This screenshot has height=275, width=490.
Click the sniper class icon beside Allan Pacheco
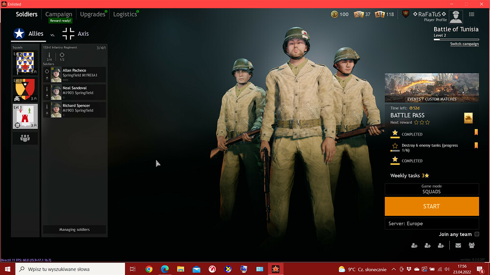tap(47, 71)
